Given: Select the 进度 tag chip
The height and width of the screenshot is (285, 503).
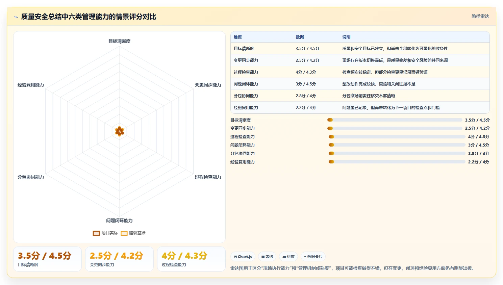Looking at the screenshot, I should [288, 257].
